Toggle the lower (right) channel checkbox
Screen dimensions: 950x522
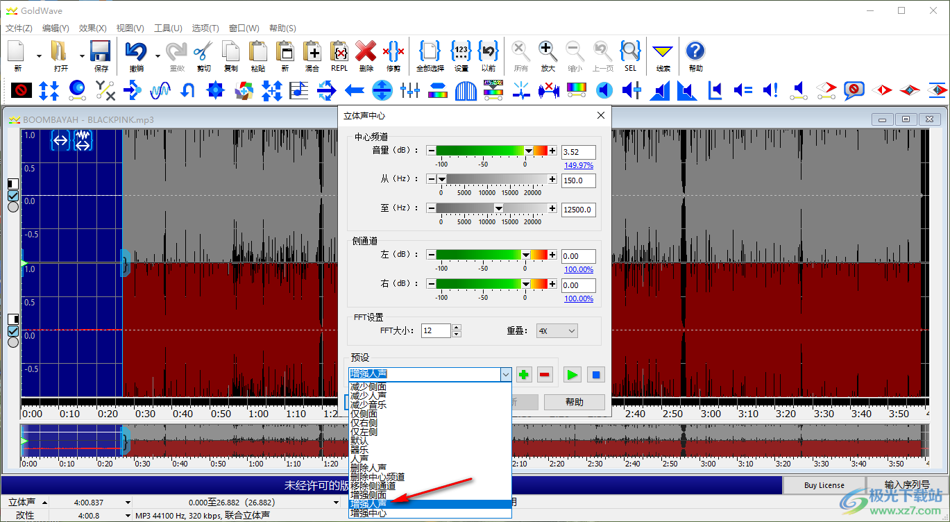pyautogui.click(x=13, y=330)
